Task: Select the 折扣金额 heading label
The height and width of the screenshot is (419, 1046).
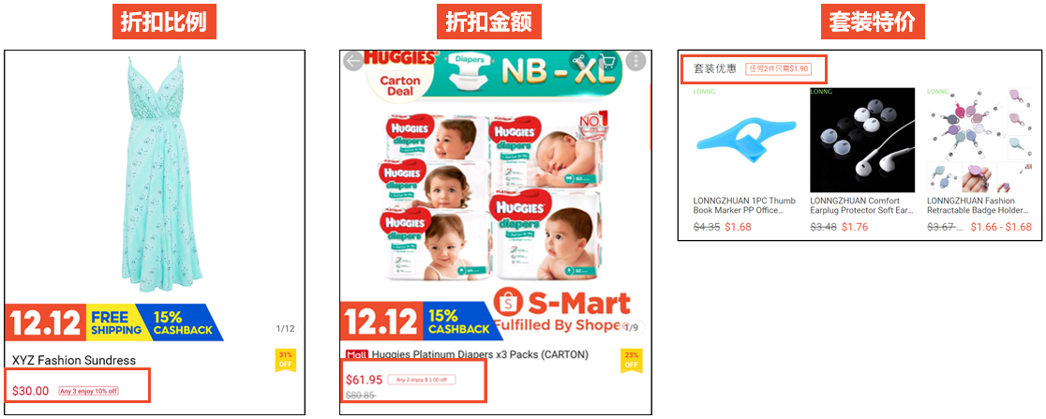Action: pos(494,22)
